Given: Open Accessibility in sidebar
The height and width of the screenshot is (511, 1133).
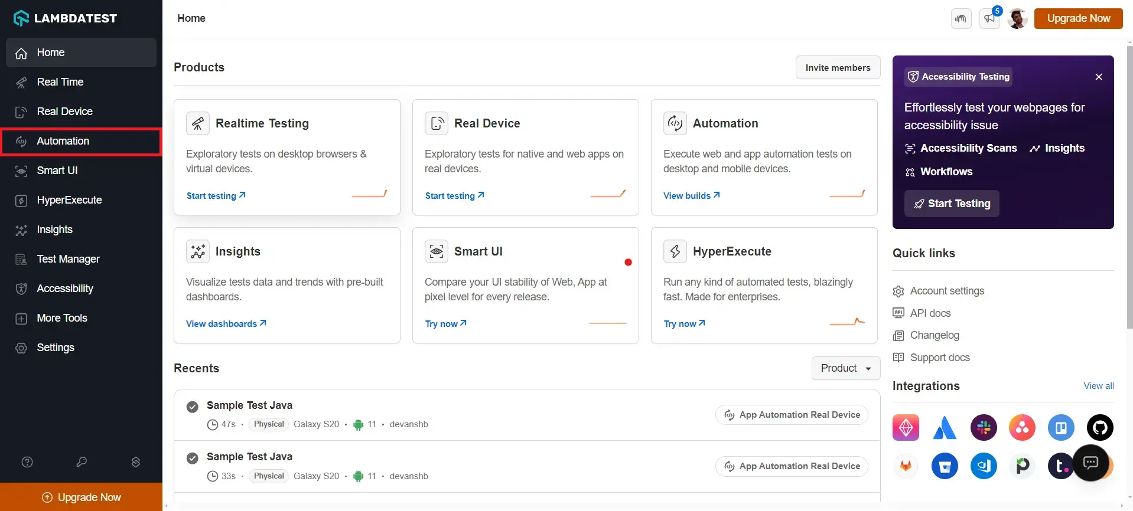Looking at the screenshot, I should tap(82, 289).
